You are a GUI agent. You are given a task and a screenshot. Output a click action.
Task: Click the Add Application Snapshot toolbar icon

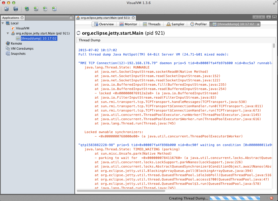click(54, 9)
